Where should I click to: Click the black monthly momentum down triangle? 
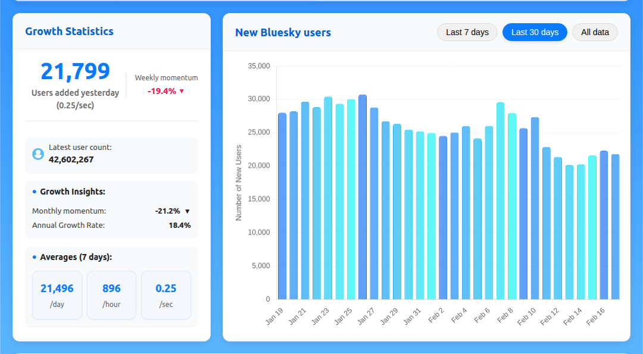coord(187,211)
